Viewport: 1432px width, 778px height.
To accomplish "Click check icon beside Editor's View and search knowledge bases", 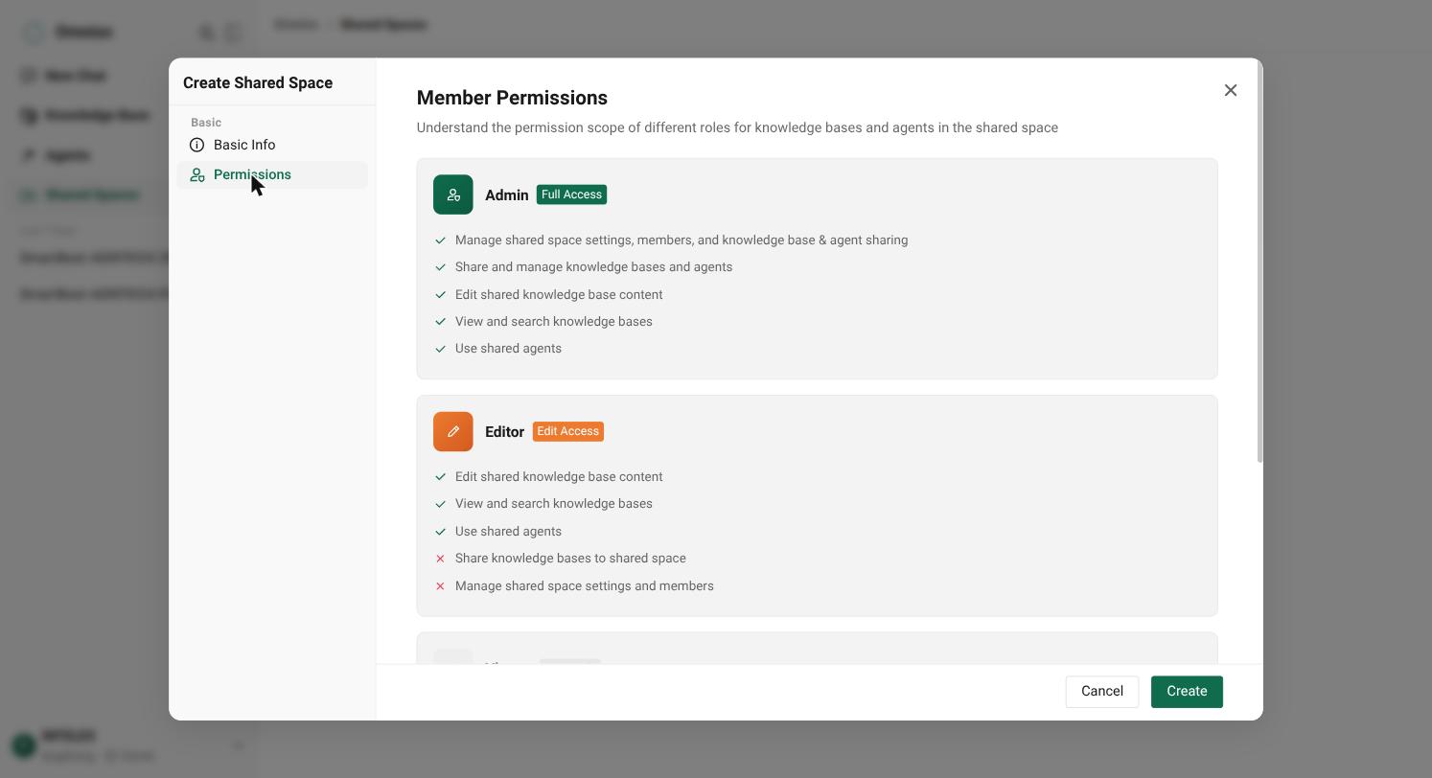I will 441,504.
